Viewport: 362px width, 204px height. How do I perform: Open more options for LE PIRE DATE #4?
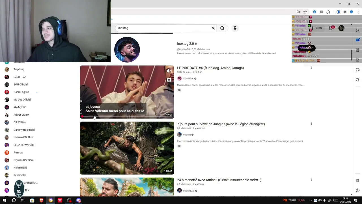[x=312, y=67]
